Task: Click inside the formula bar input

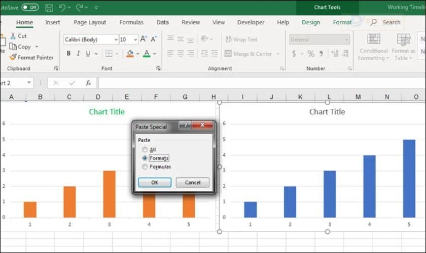Action: tap(254, 83)
